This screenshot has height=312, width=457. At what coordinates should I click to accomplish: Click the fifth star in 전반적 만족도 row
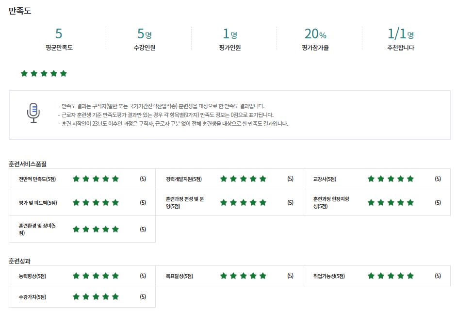115,179
